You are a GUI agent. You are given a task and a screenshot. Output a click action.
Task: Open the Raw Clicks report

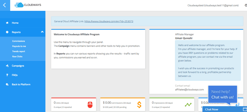17,56
